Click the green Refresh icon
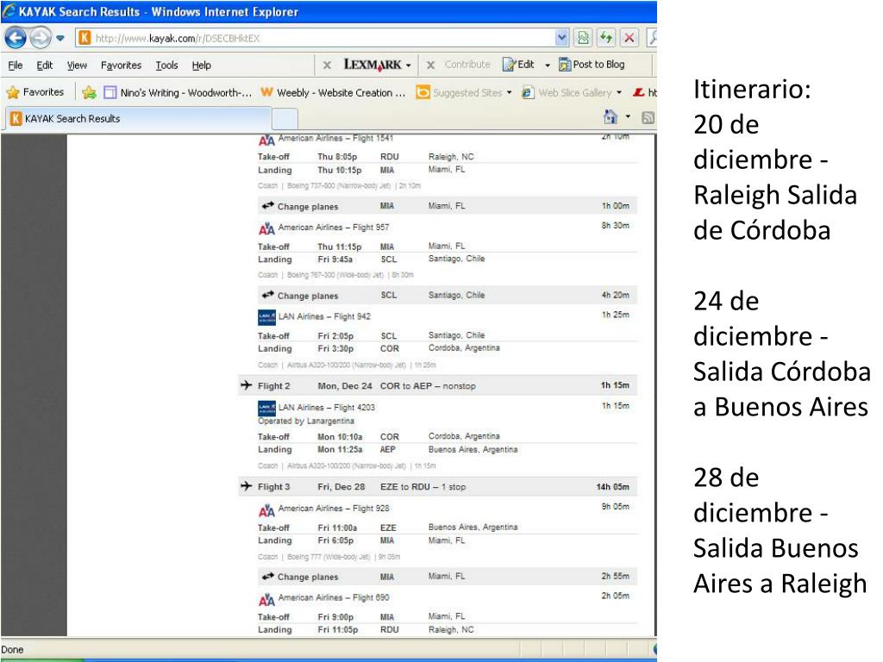The height and width of the screenshot is (662, 883). [606, 38]
